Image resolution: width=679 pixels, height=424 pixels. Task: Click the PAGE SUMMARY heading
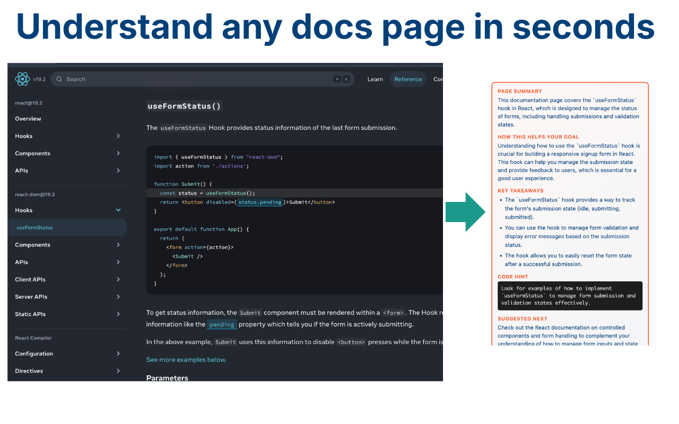tap(520, 91)
